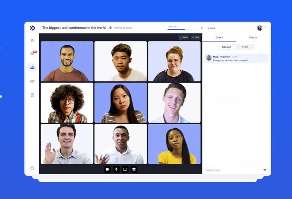
Task: Click the app logo at top left
Action: pyautogui.click(x=32, y=28)
